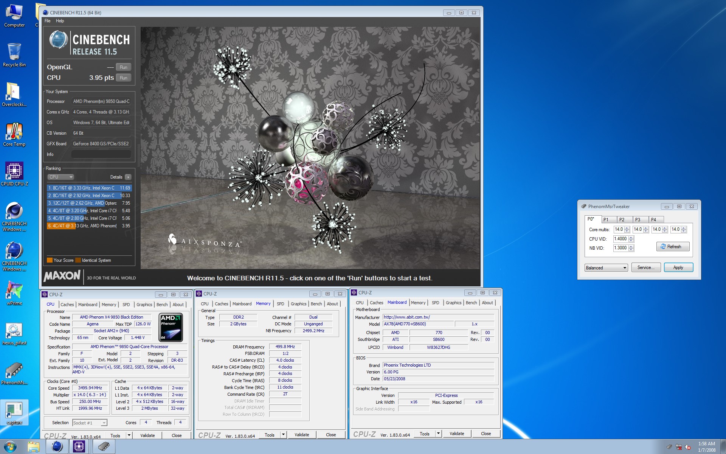Launch the upper CINEBENCH Windows desktop shortcut

tap(14, 216)
